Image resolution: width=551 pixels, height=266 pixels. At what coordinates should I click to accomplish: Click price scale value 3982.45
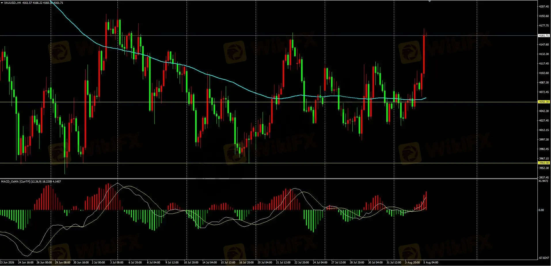(x=544, y=149)
